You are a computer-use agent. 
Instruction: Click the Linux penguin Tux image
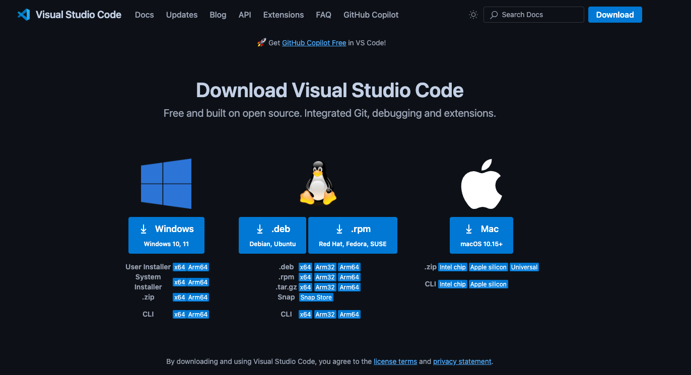(x=318, y=183)
